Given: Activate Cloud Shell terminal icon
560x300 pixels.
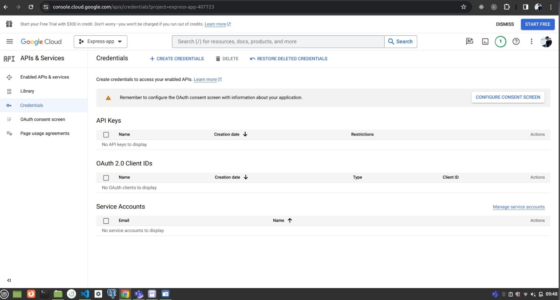Looking at the screenshot, I should [x=485, y=42].
